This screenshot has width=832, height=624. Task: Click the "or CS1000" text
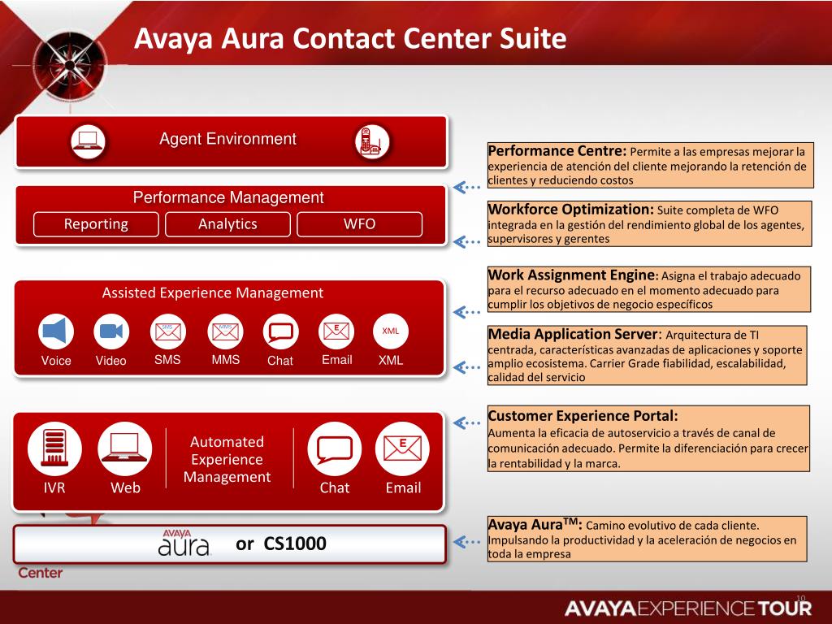coord(281,544)
